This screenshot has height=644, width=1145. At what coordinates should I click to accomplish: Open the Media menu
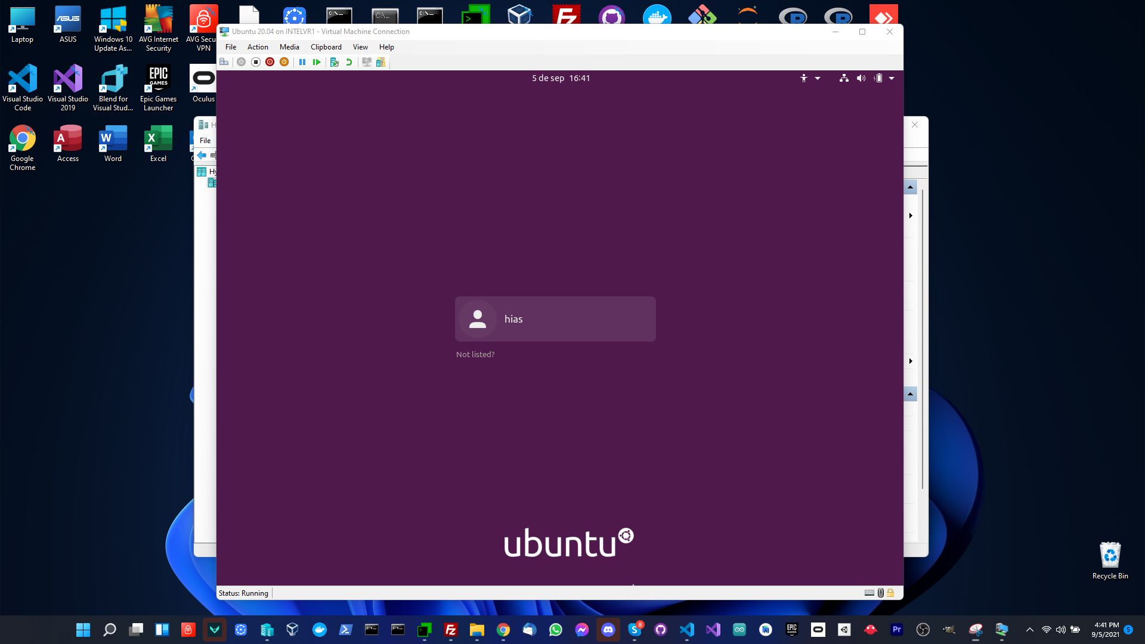click(289, 47)
